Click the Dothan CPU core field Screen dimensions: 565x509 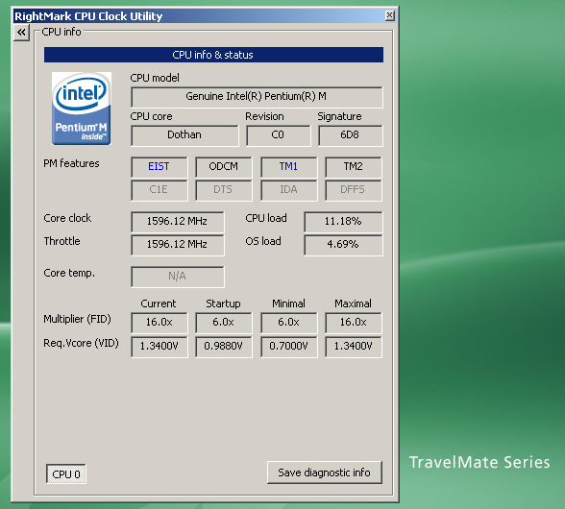point(184,135)
